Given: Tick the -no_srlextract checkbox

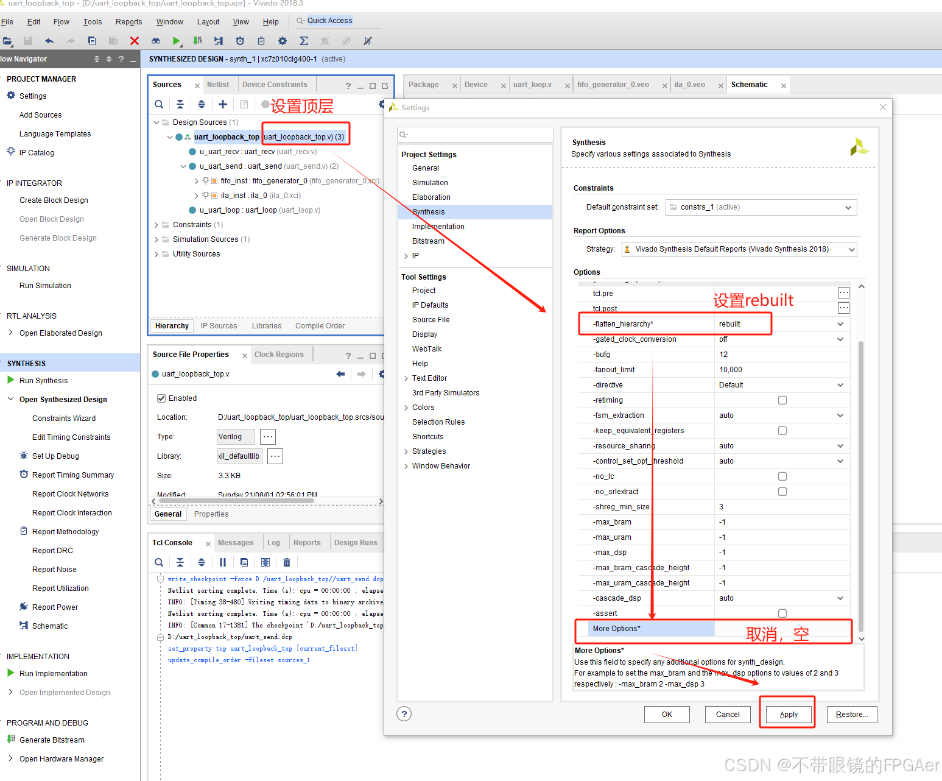Looking at the screenshot, I should tap(782, 492).
